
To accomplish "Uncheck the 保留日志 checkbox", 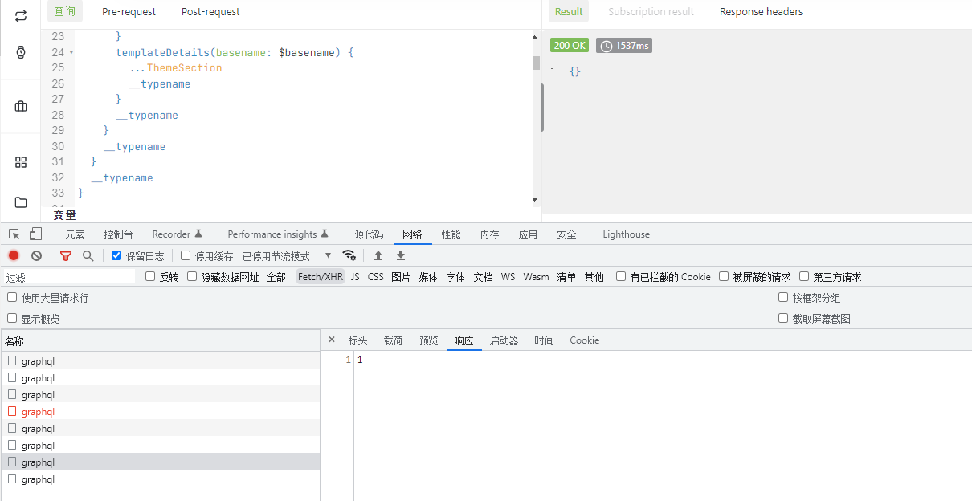I will 116,256.
